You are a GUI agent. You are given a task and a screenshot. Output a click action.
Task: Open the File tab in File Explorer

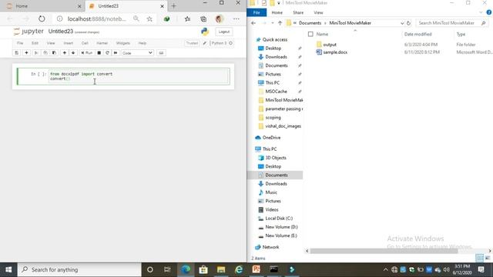click(257, 12)
